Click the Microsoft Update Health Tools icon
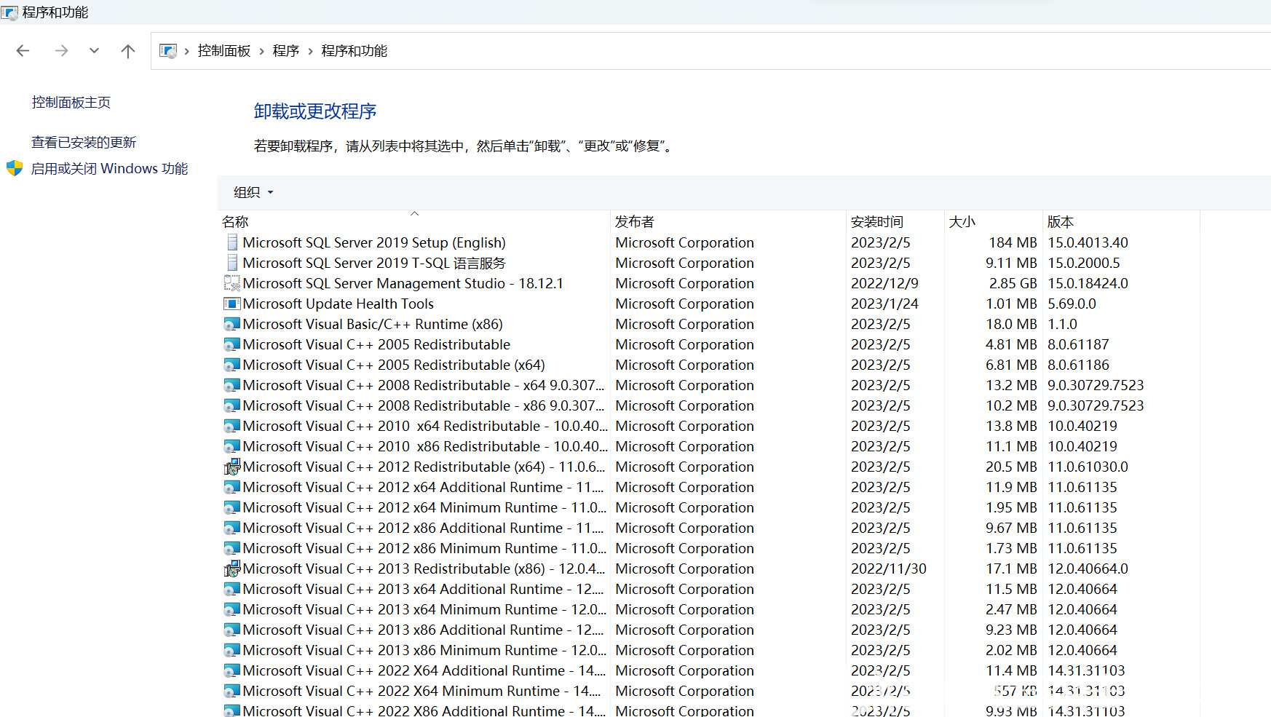1271x717 pixels. click(232, 304)
